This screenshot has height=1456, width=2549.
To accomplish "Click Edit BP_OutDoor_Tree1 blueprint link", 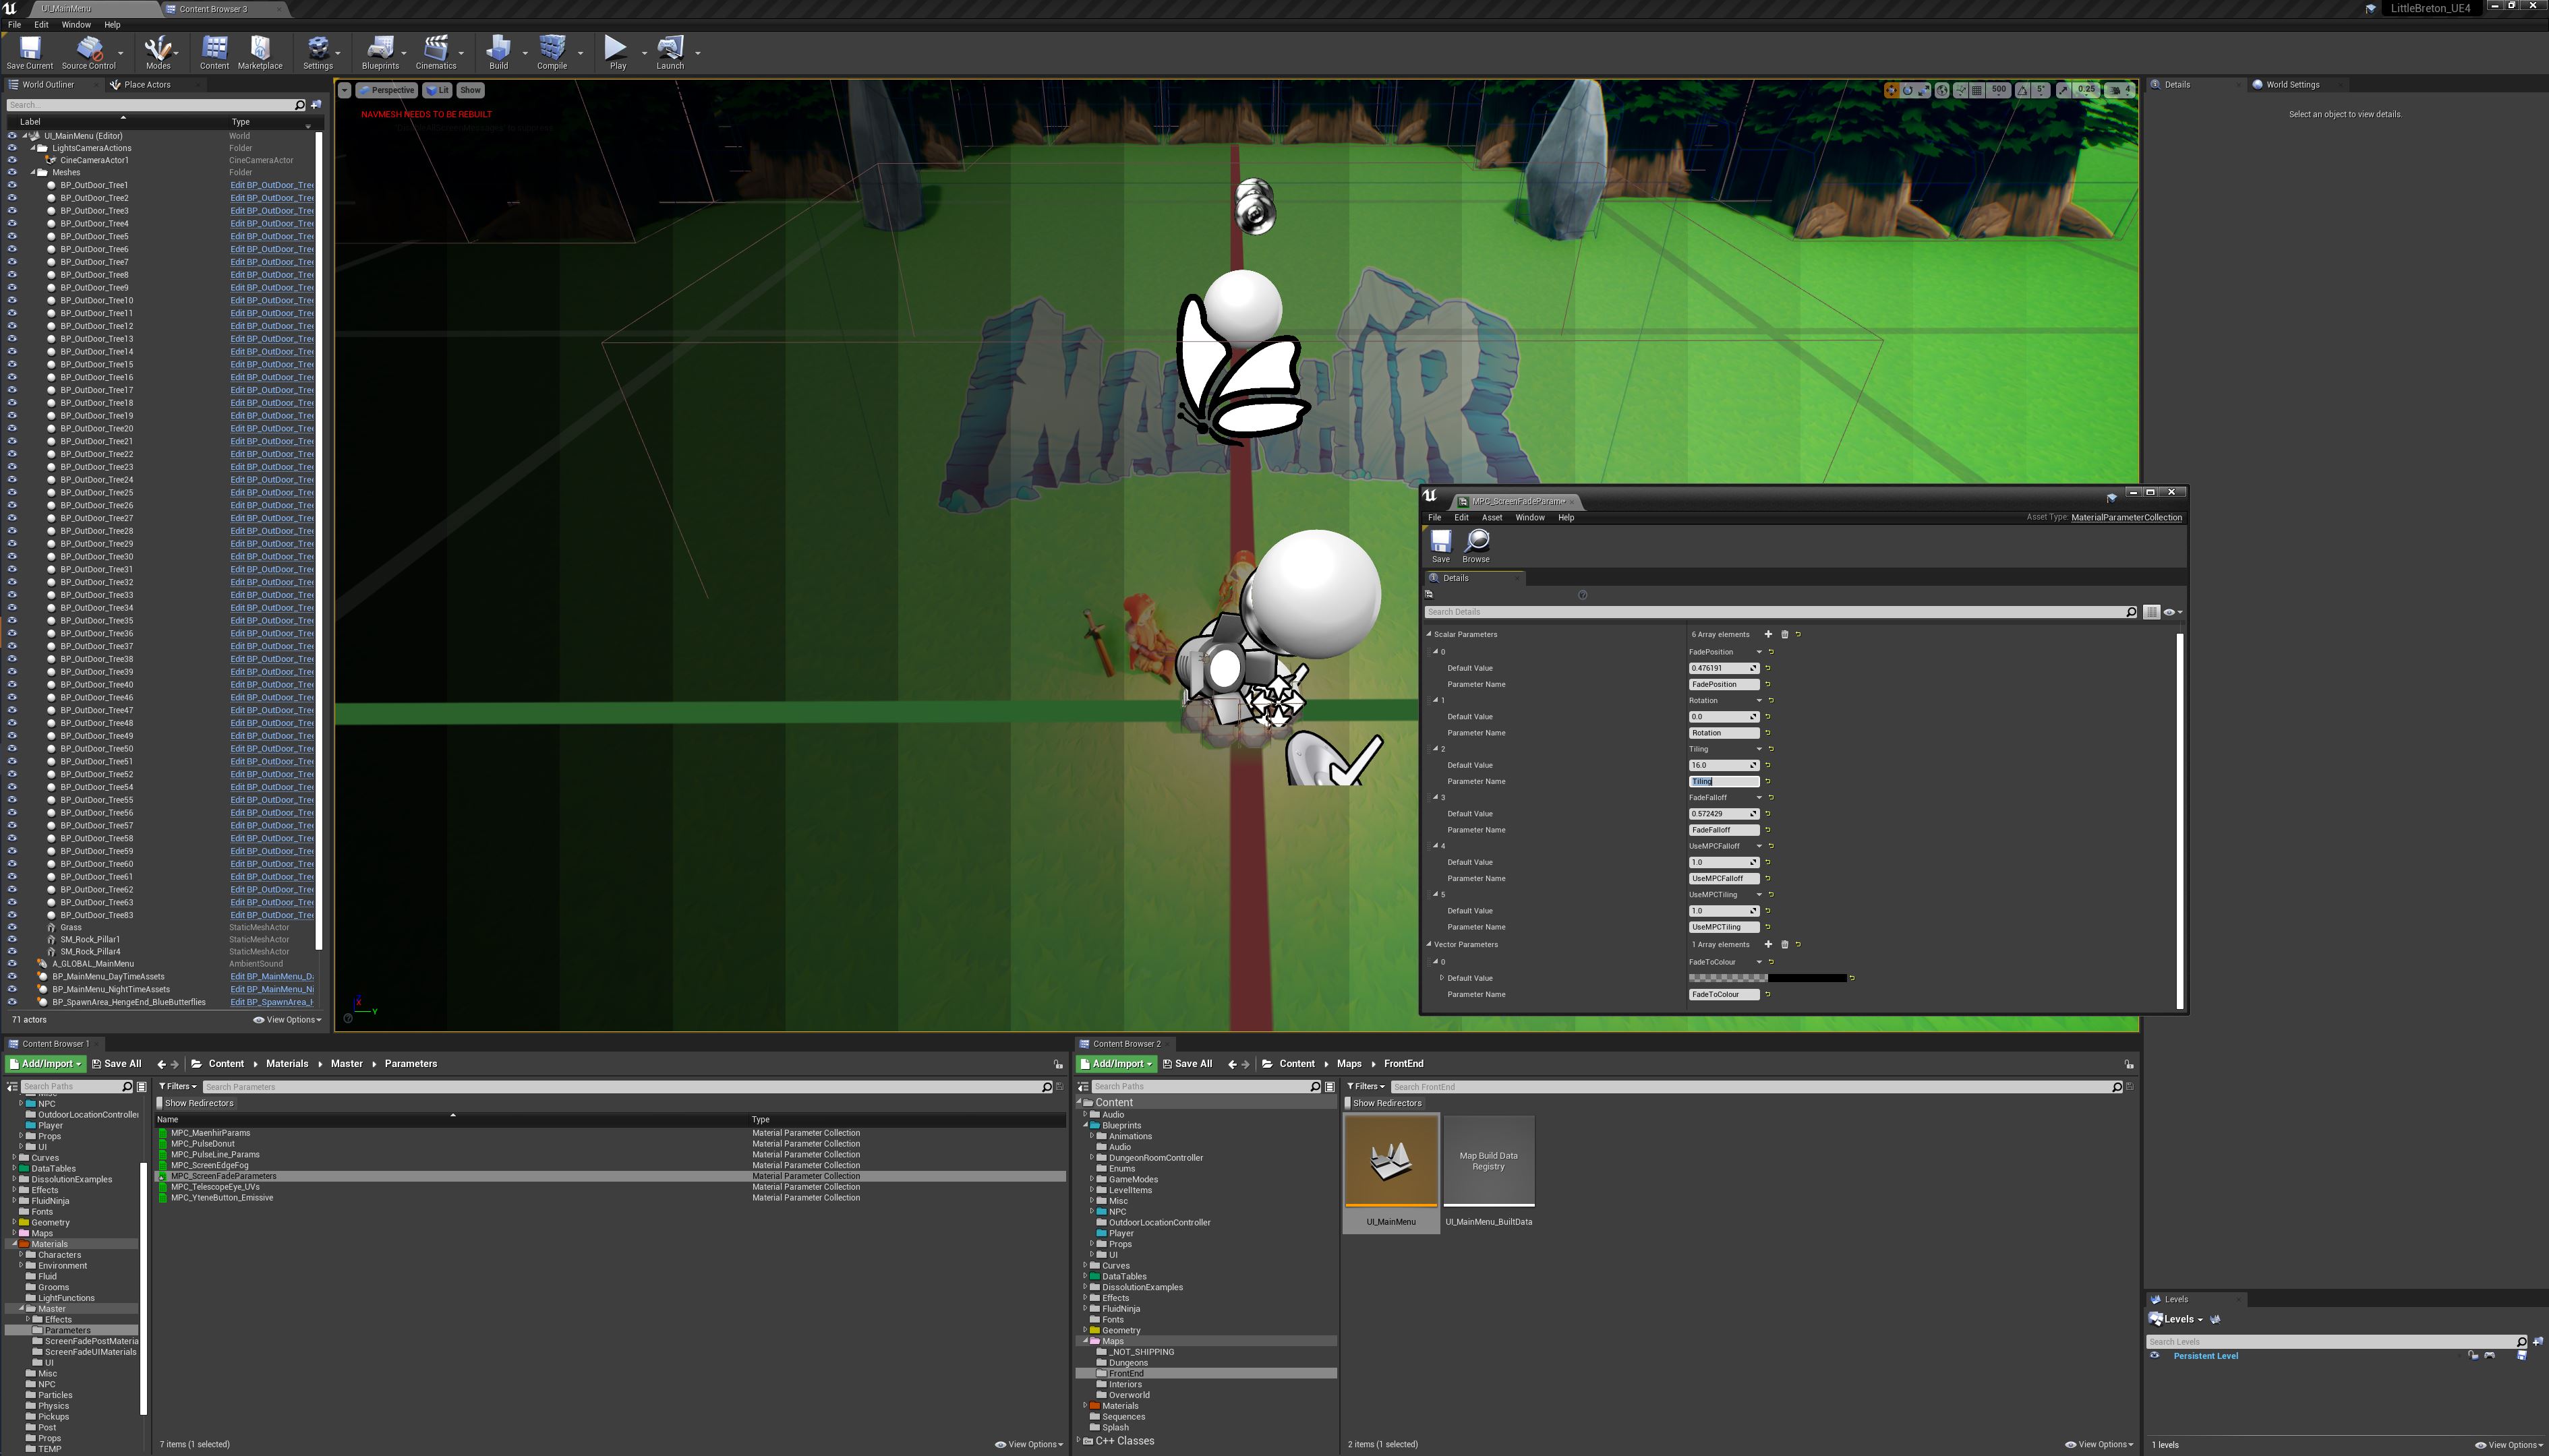I will point(271,185).
